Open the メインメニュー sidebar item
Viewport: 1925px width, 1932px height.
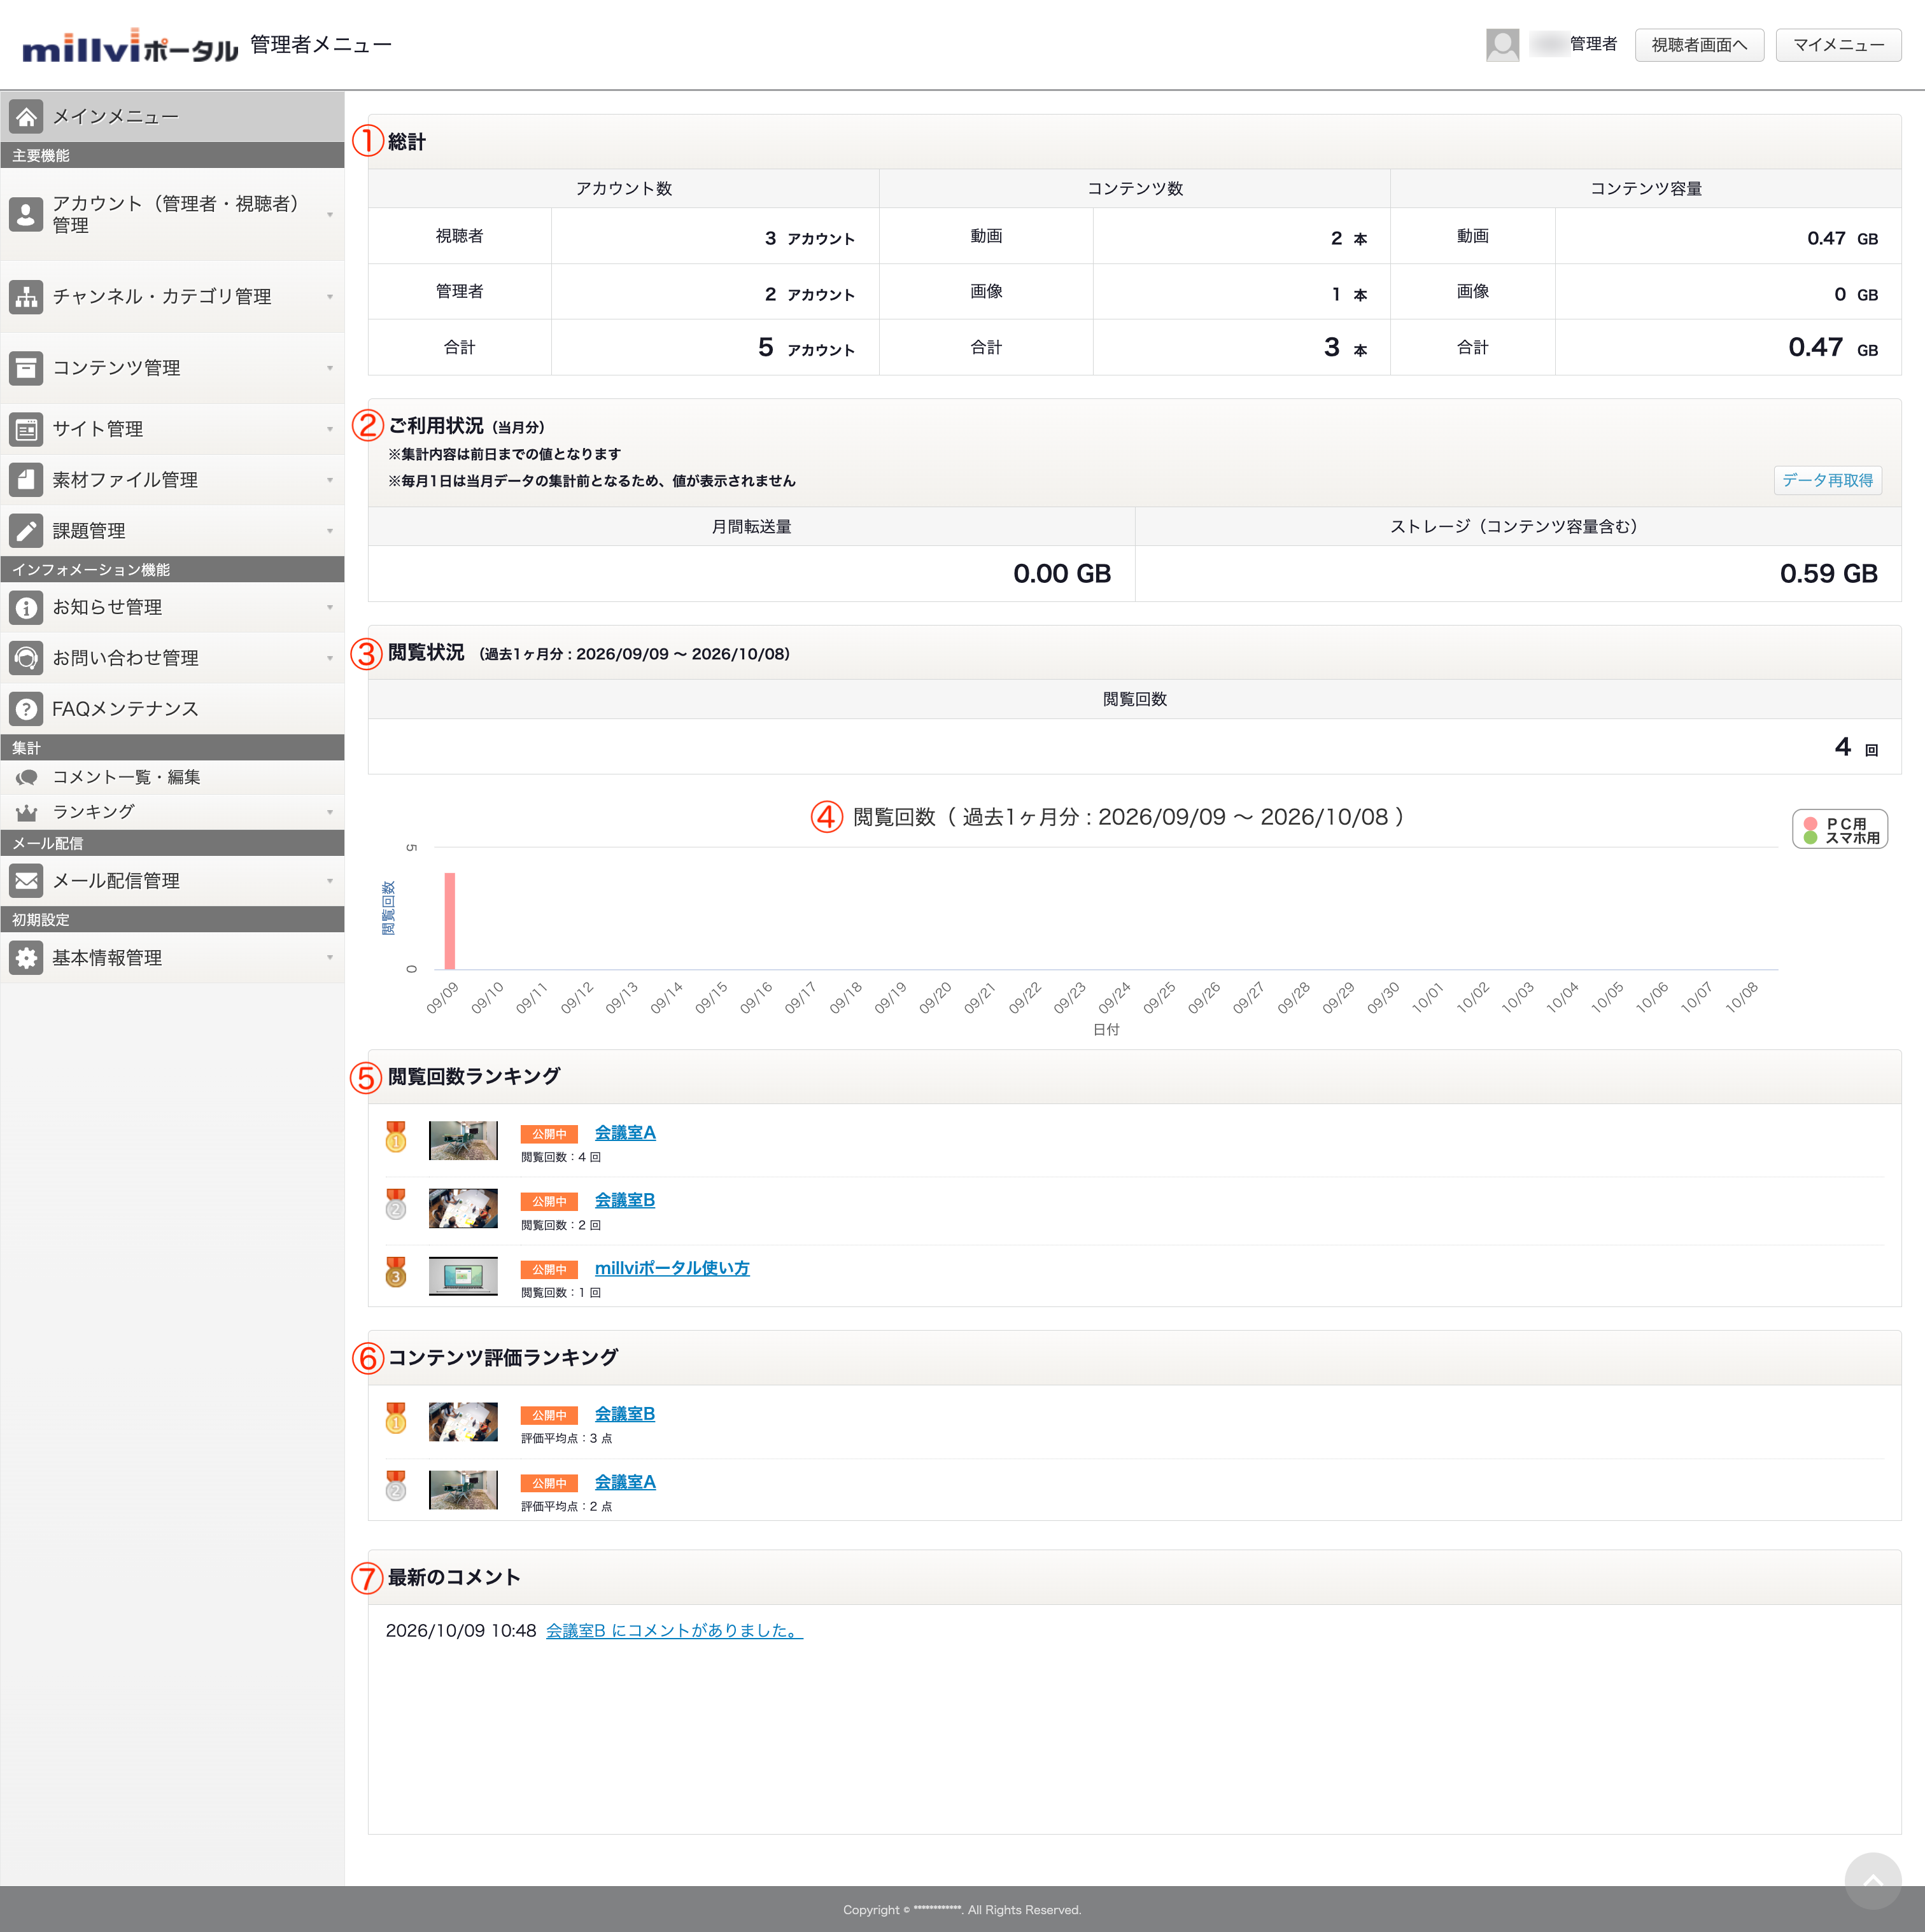click(172, 116)
